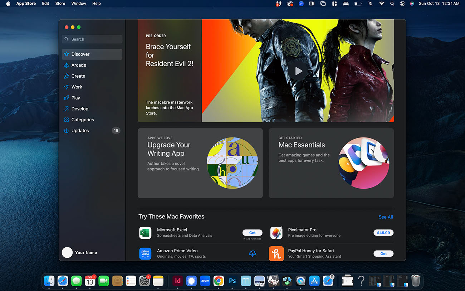Open the Mac Essentials story card
This screenshot has height=291, width=465.
click(331, 163)
